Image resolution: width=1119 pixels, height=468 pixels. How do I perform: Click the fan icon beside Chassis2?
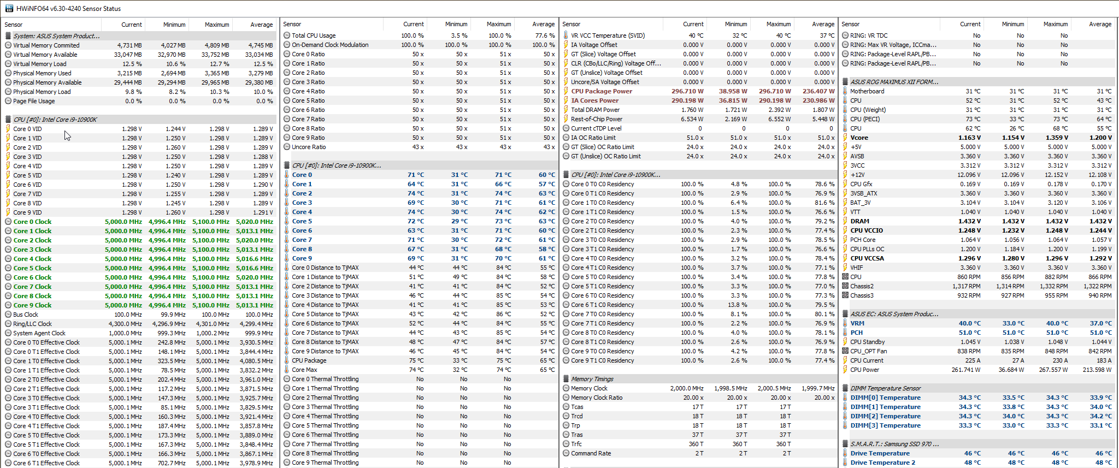coord(845,286)
